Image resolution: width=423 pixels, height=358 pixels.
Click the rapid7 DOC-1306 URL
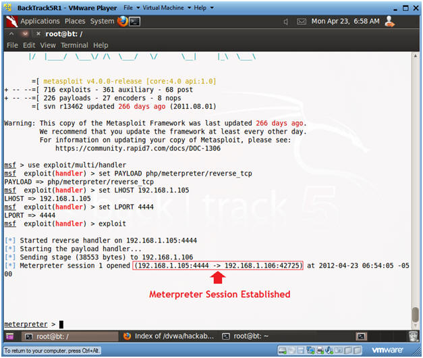pyautogui.click(x=138, y=149)
